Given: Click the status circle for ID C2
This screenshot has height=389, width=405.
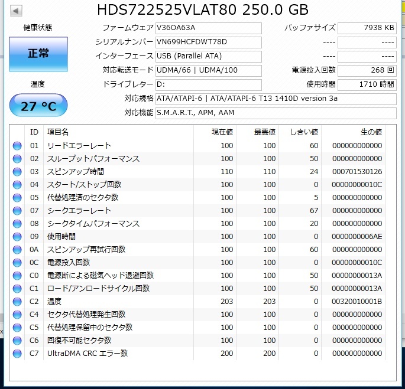Looking at the screenshot, I should point(17,302).
